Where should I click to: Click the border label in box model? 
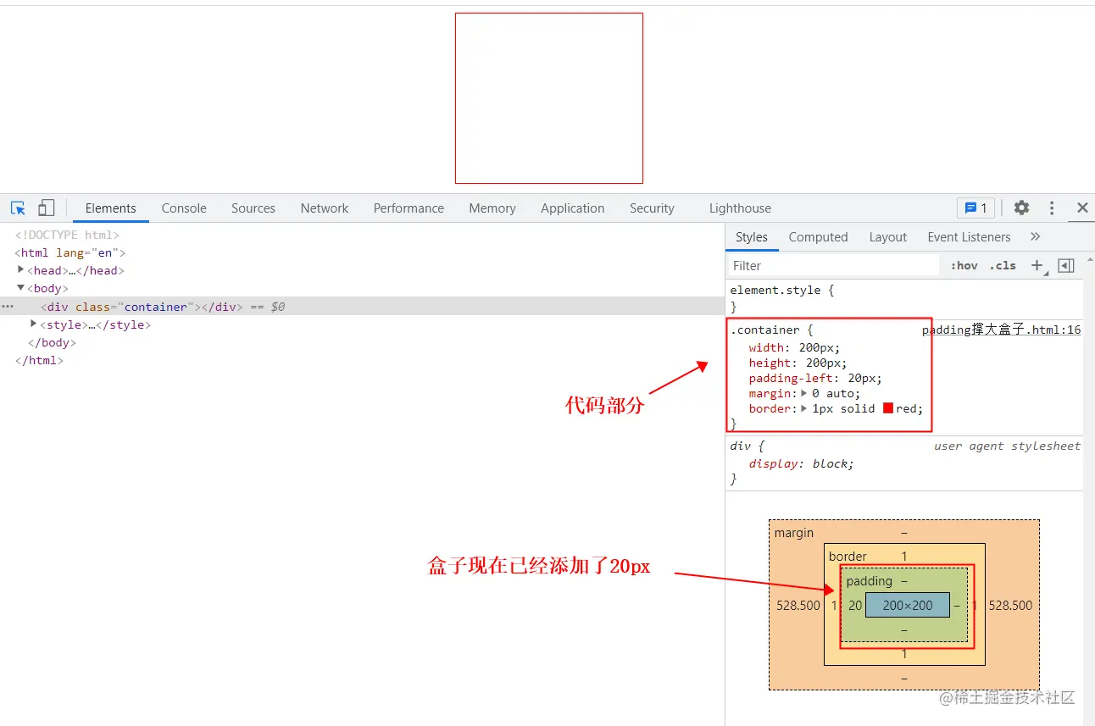848,556
